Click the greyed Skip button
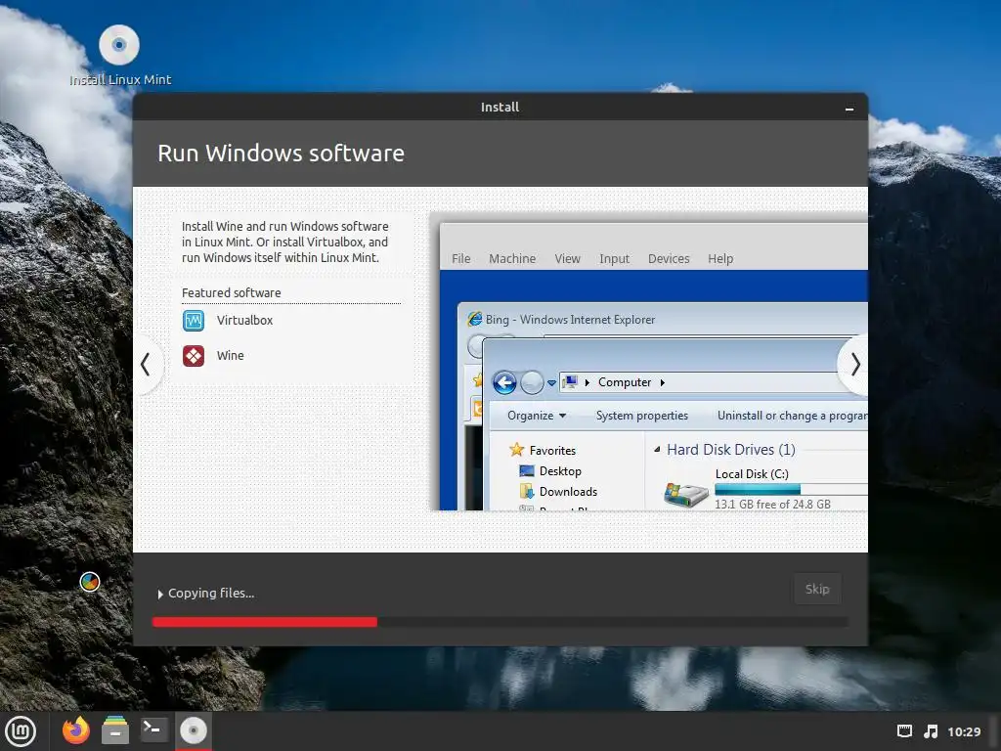Image resolution: width=1001 pixels, height=751 pixels. pos(817,589)
